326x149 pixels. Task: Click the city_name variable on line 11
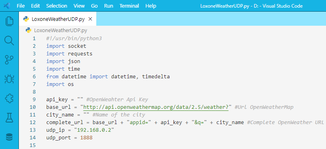pyautogui.click(x=60, y=115)
